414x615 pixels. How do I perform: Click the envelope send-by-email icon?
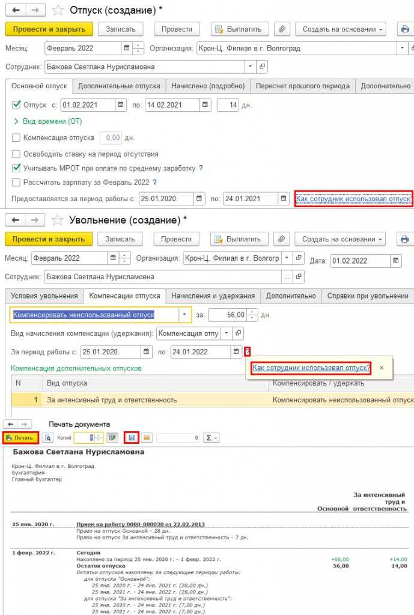pyautogui.click(x=147, y=438)
